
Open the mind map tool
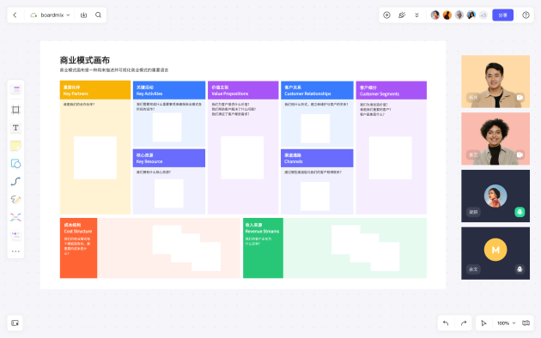(15, 217)
